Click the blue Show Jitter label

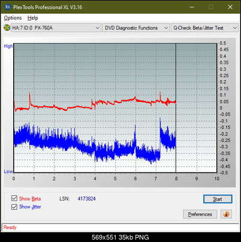click(x=30, y=207)
